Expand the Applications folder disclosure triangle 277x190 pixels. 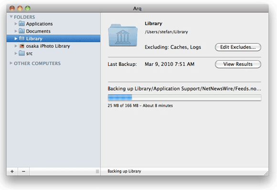point(16,23)
